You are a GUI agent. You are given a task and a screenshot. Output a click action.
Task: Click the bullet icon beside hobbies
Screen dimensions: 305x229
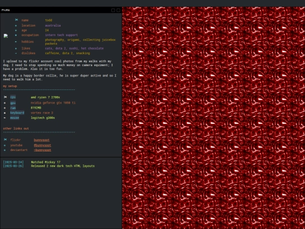pos(16,42)
